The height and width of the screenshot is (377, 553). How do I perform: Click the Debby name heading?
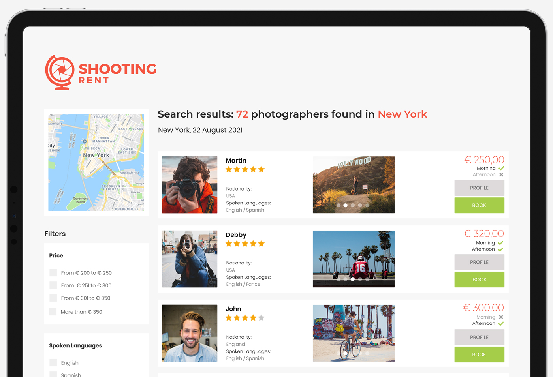pos(236,235)
